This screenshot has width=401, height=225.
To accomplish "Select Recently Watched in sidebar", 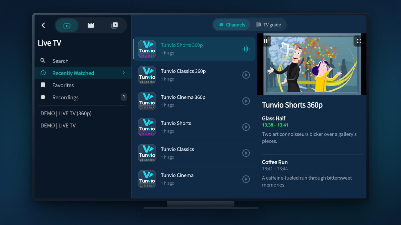I will click(x=83, y=73).
